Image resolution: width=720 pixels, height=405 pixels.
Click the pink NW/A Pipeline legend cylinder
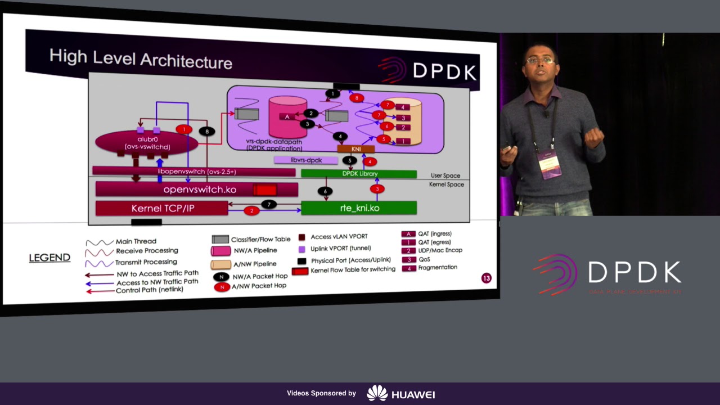(x=220, y=251)
